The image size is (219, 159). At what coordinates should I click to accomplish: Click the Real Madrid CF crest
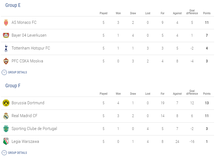6,116
